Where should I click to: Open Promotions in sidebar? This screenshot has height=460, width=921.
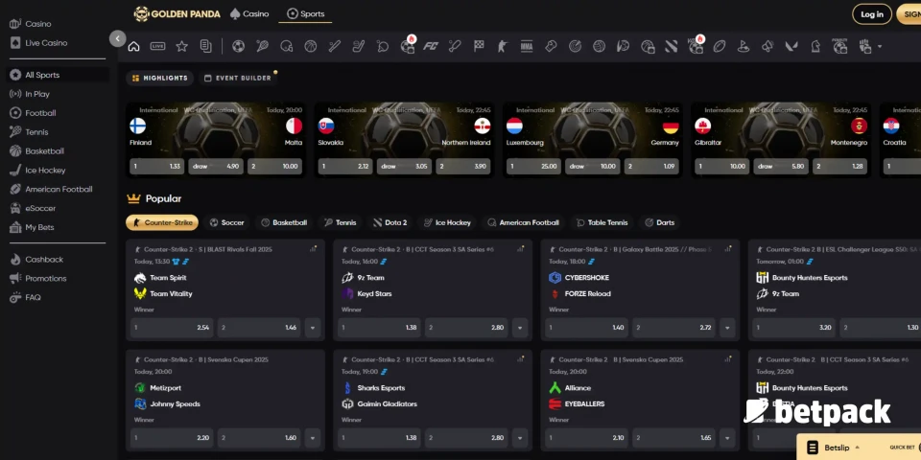46,278
